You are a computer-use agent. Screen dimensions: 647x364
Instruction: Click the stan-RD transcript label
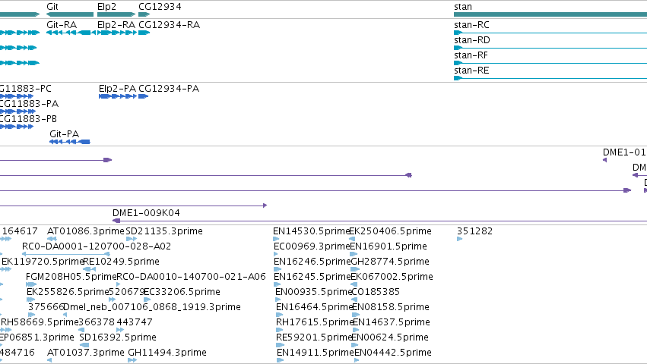click(x=472, y=40)
